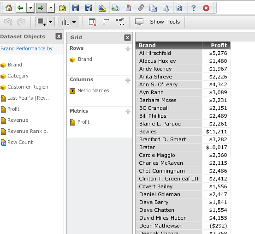Click Al Hirschfeld brand cell
Image resolution: width=255 pixels, height=234 pixels.
169,53
